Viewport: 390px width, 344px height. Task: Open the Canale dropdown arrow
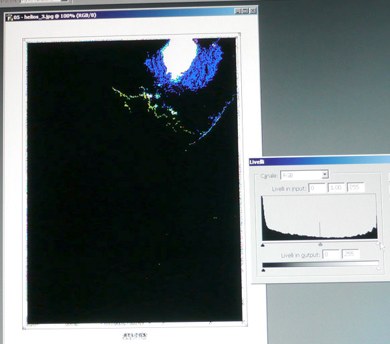click(324, 175)
